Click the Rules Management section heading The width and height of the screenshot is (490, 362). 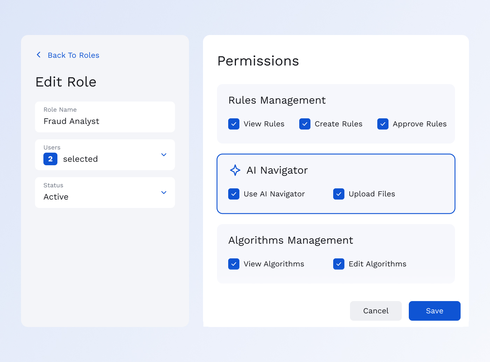(x=277, y=100)
